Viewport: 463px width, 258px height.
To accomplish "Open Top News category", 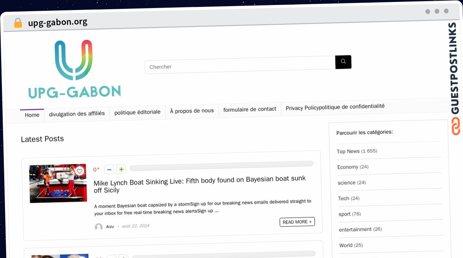I will 357,151.
